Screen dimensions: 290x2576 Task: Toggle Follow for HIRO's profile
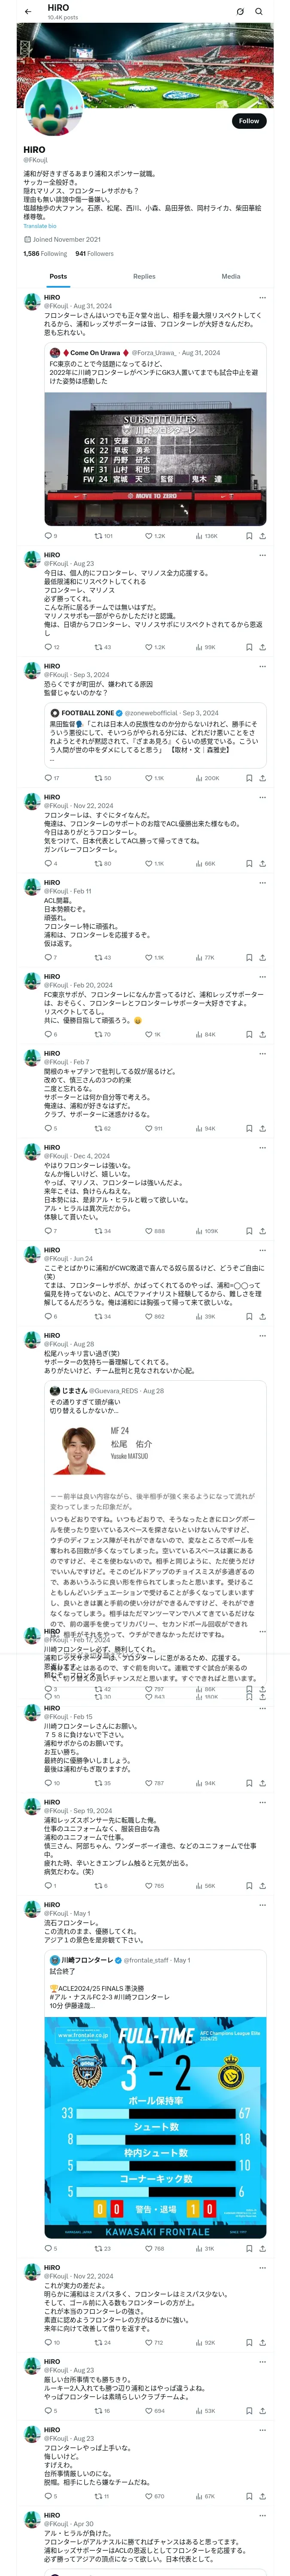(248, 121)
